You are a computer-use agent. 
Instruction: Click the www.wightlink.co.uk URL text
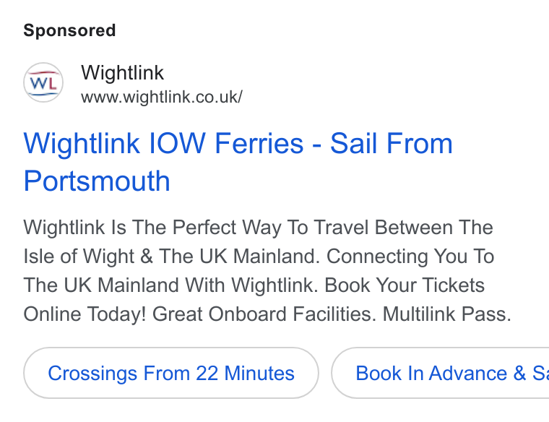coord(161,97)
